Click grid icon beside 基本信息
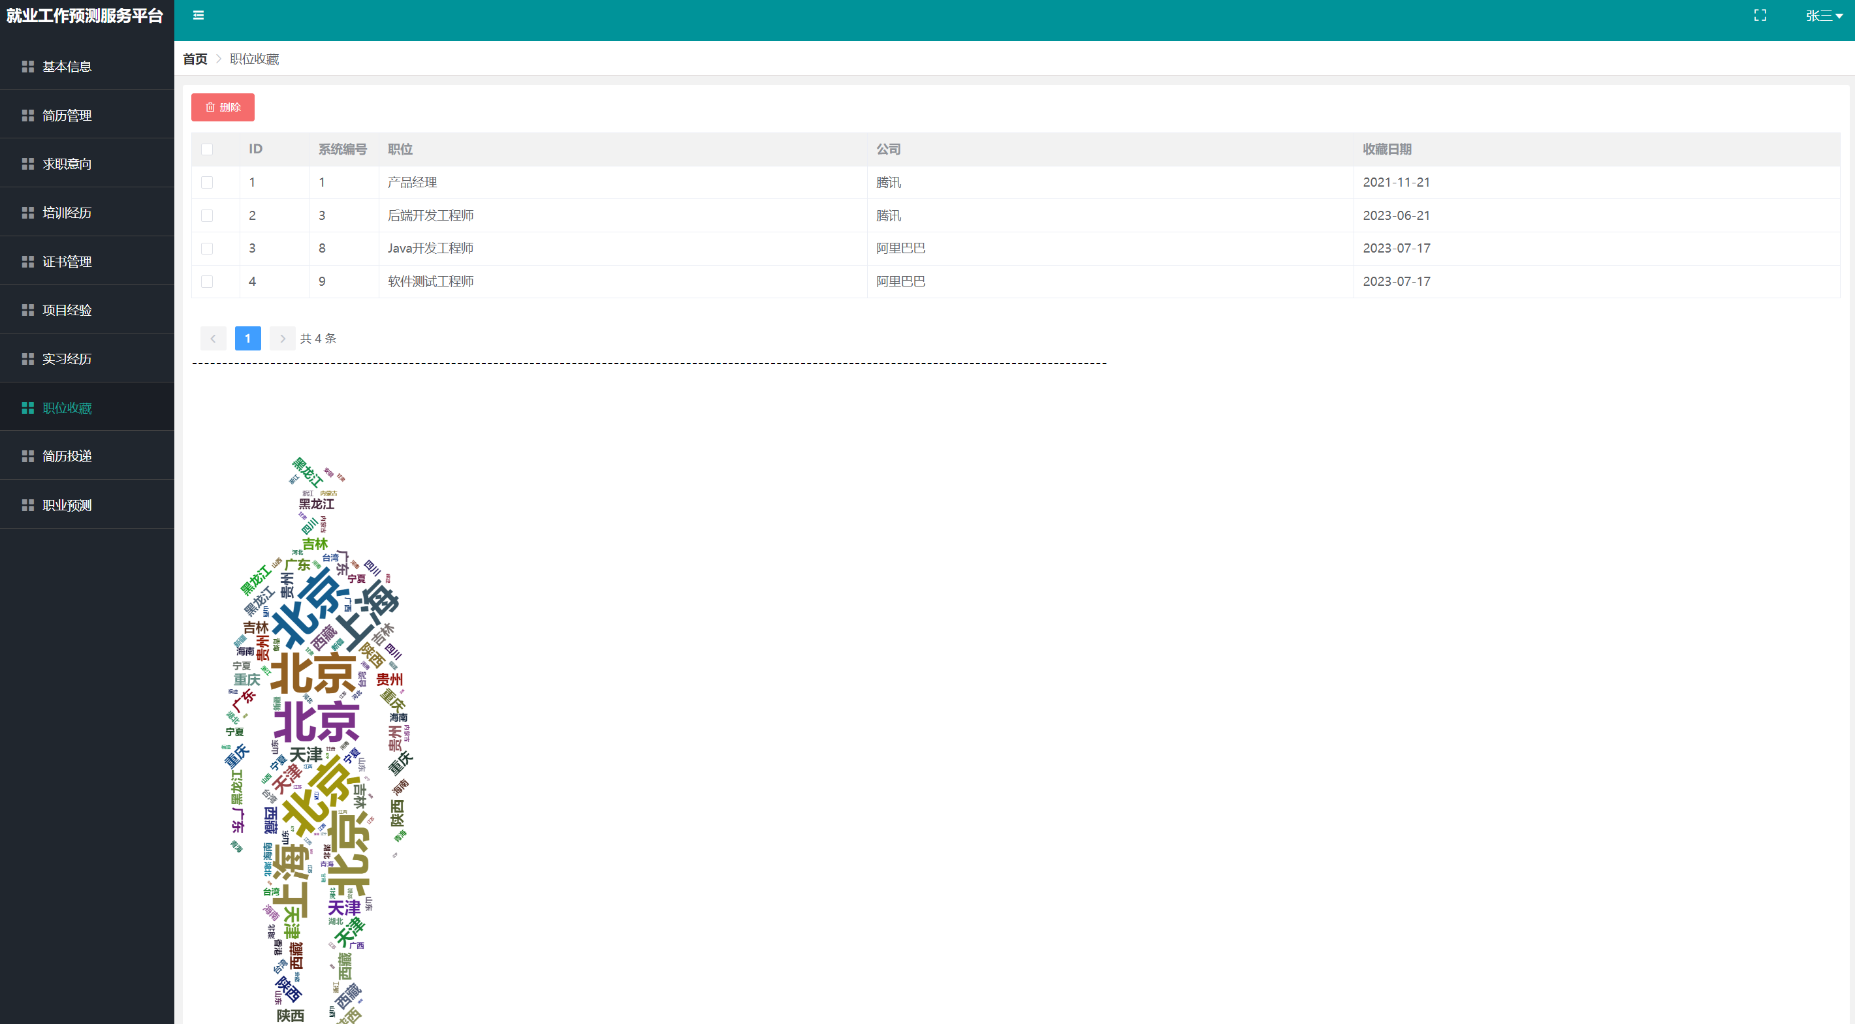1855x1024 pixels. 28,66
